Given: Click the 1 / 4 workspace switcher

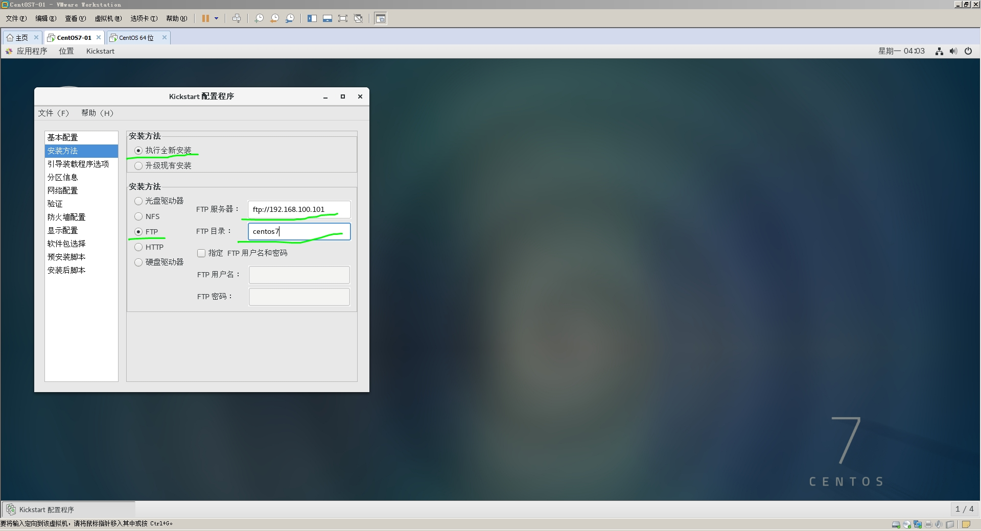Looking at the screenshot, I should point(965,509).
